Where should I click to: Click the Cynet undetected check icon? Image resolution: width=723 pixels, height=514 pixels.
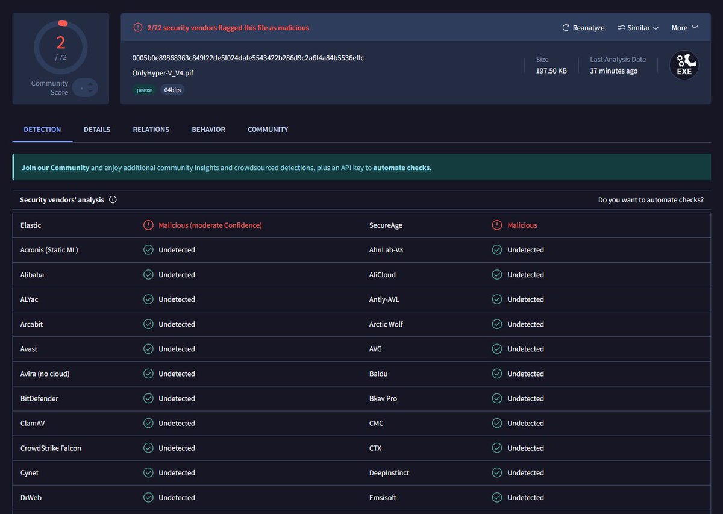point(148,472)
